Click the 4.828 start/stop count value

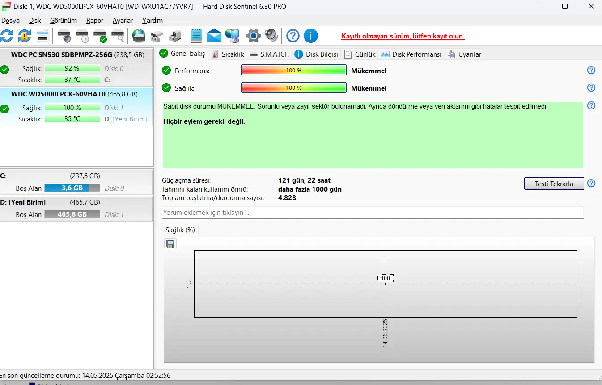coord(287,197)
